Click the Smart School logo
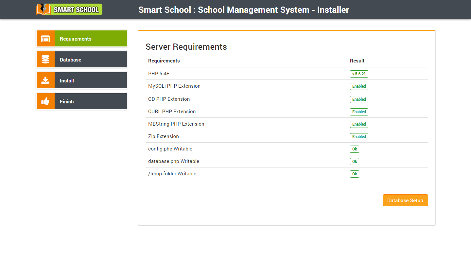This screenshot has width=471, height=263. [69, 9]
